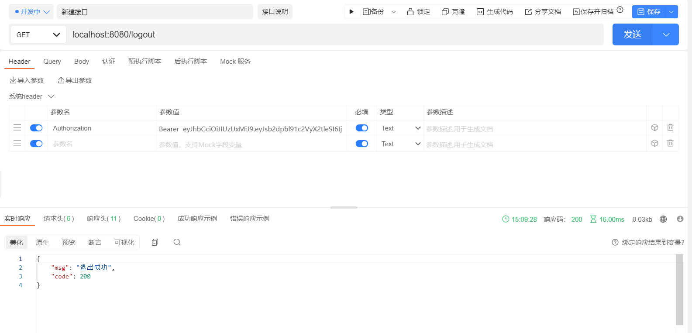Image resolution: width=692 pixels, height=333 pixels.
Task: Clone the interface with 克隆
Action: tap(453, 12)
